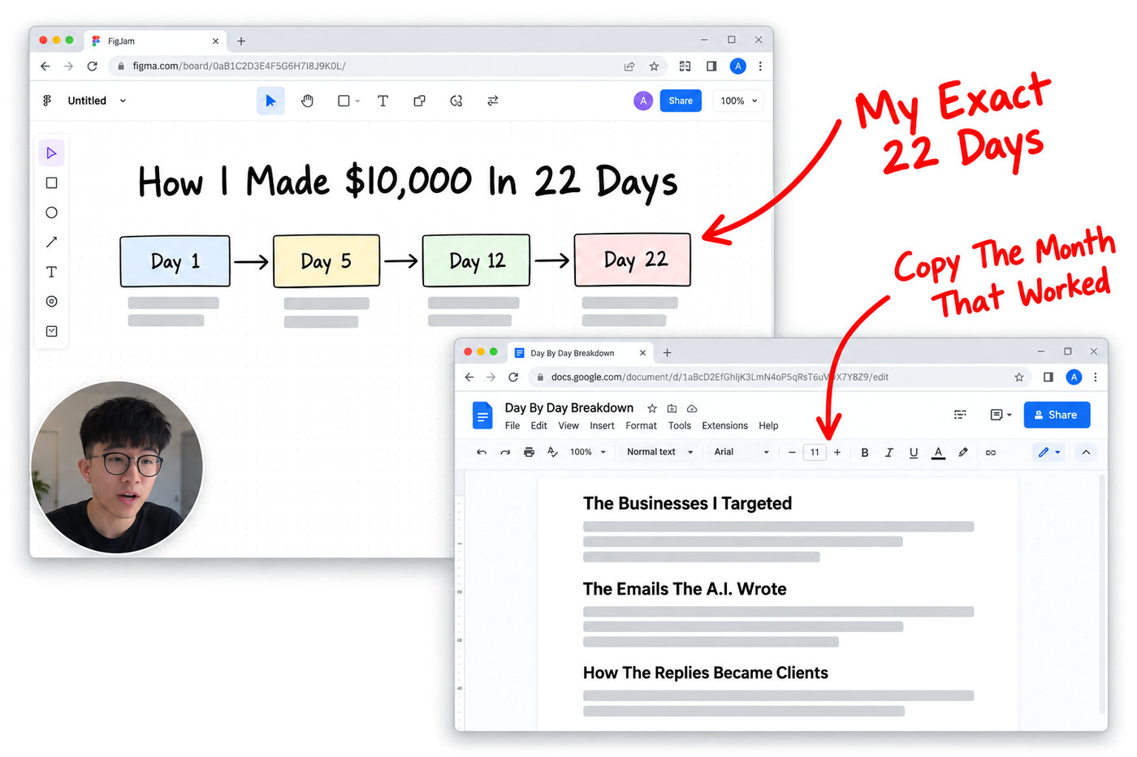1137x757 pixels.
Task: Toggle underline formatting in Docs
Action: click(914, 452)
